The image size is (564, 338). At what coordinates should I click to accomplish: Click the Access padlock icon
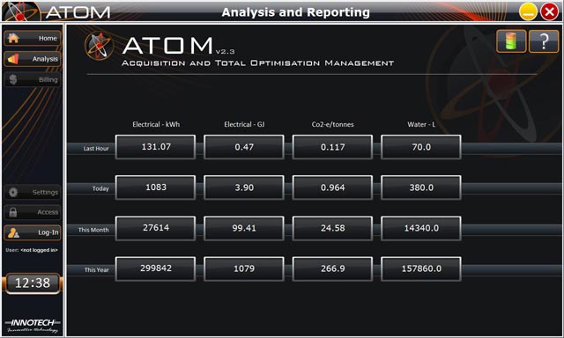click(x=13, y=212)
